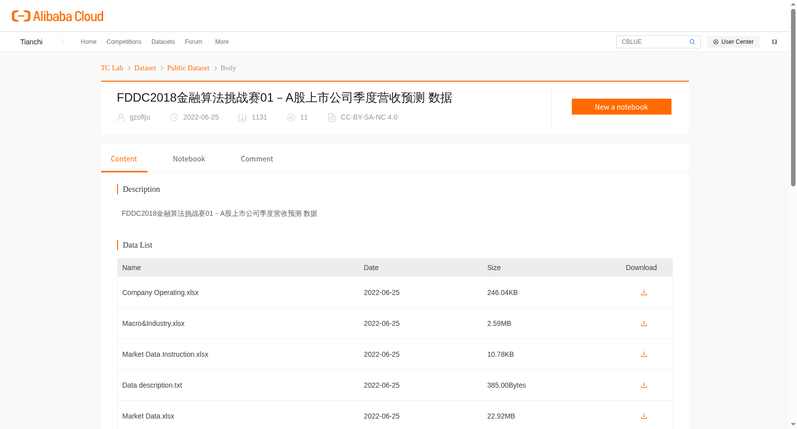
Task: Switch to the Notebook tab
Action: pyautogui.click(x=189, y=159)
